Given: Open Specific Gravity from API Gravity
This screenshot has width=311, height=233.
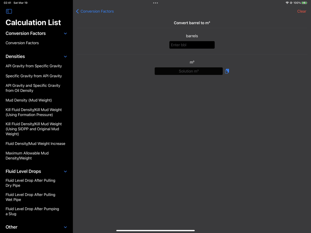Looking at the screenshot, I should tap(34, 76).
